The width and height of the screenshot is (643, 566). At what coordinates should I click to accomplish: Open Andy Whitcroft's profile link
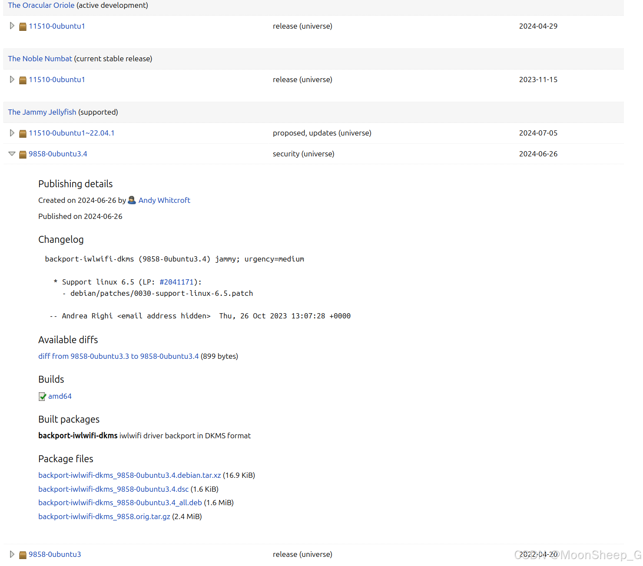click(x=164, y=200)
